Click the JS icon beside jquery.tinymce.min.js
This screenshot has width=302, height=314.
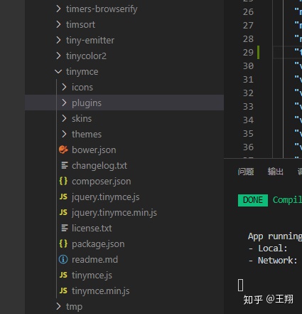63,212
